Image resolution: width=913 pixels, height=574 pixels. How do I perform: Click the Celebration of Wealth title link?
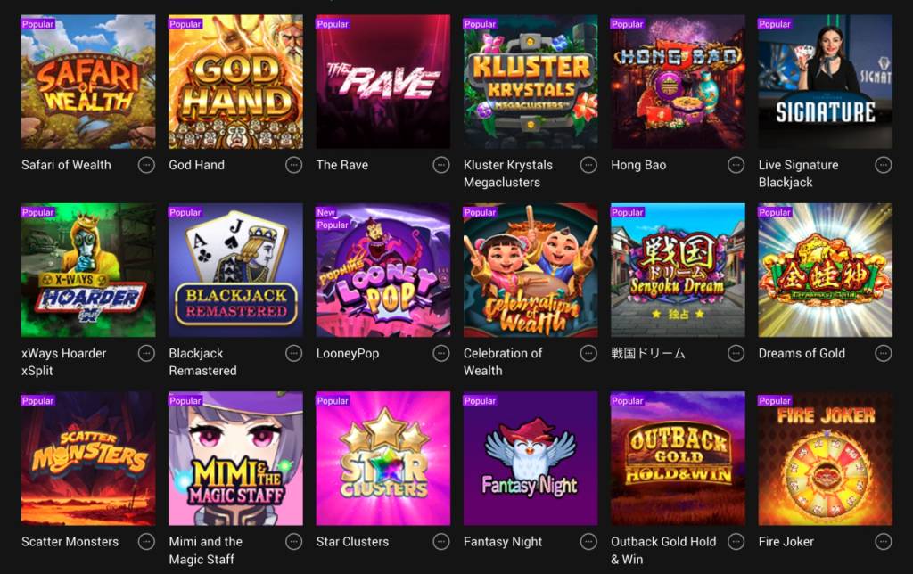503,362
